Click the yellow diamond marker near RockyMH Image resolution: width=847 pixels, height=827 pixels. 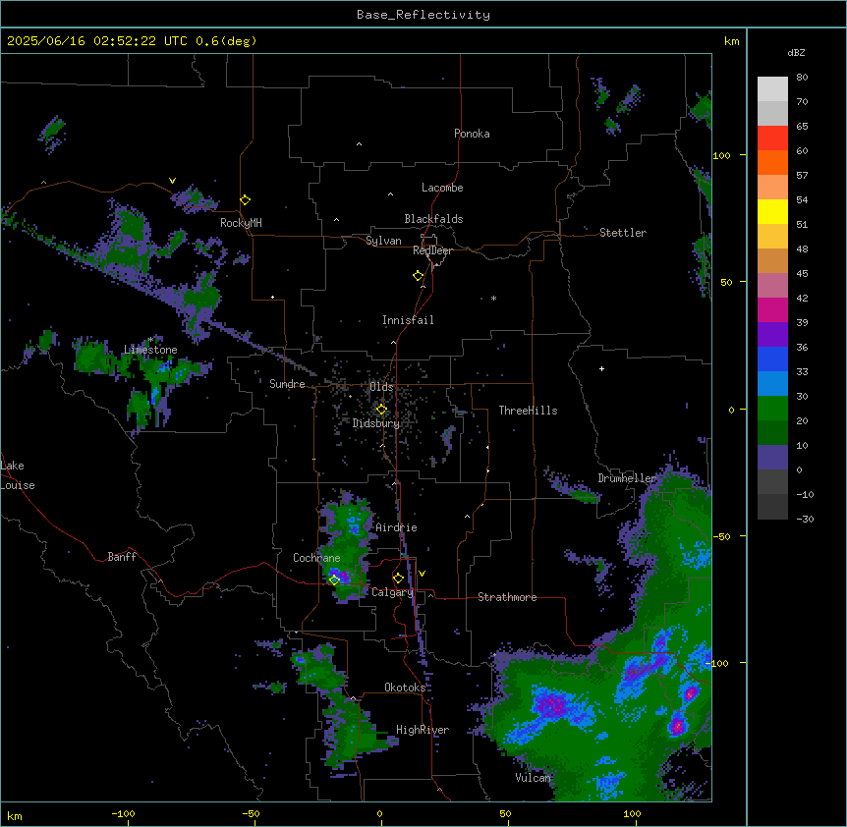[246, 200]
